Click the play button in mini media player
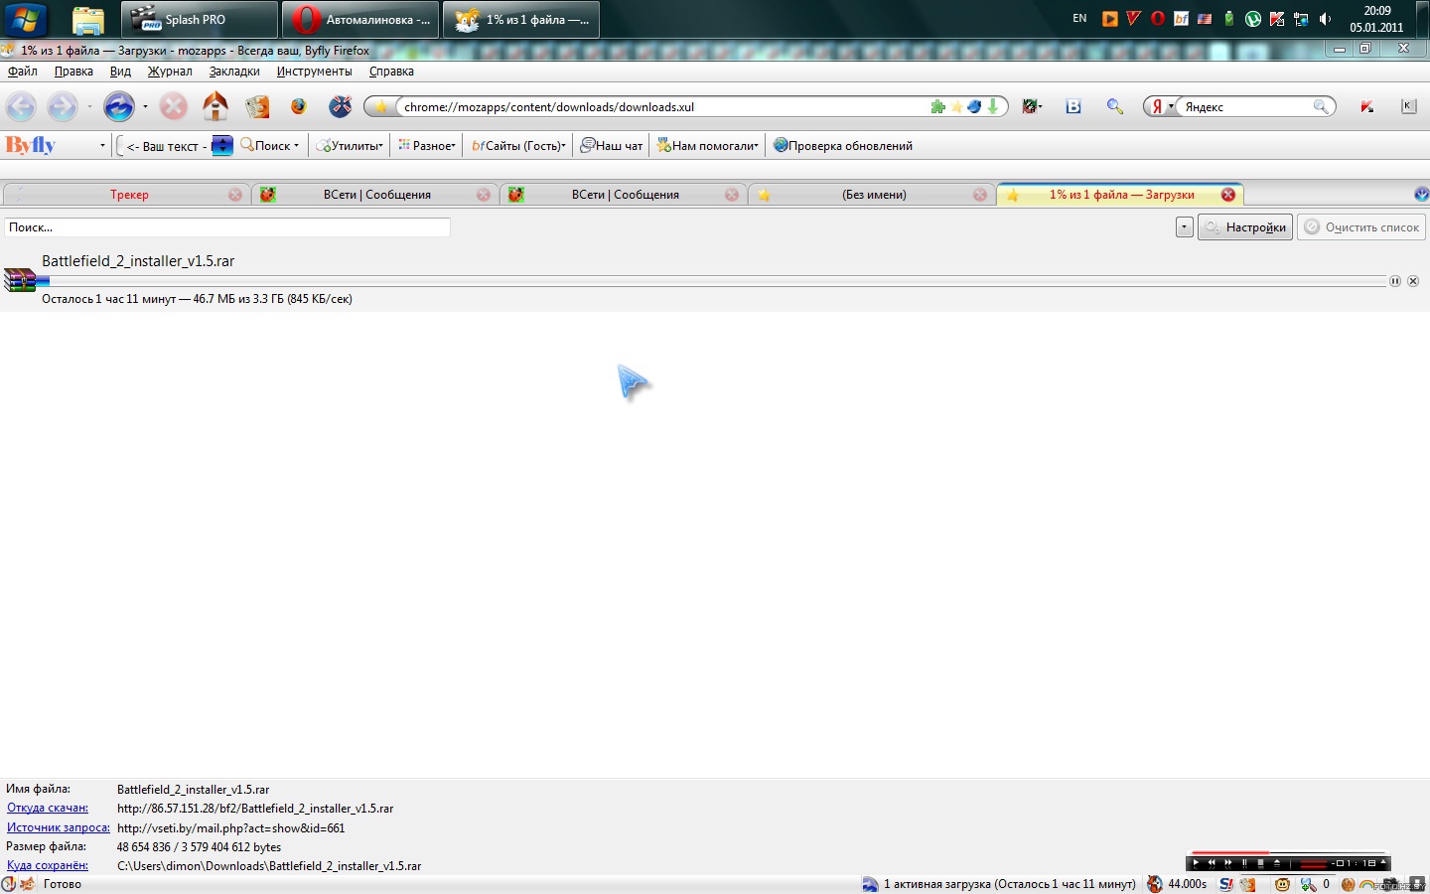Screen dimensions: 1430x894 [x=1197, y=863]
